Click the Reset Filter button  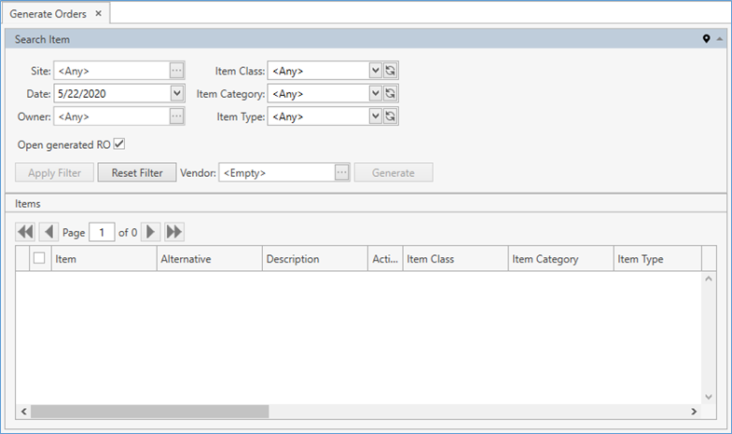(x=137, y=172)
